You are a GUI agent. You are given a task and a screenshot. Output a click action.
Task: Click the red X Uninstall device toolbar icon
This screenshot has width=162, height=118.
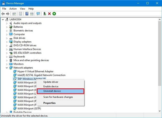[x=49, y=14]
